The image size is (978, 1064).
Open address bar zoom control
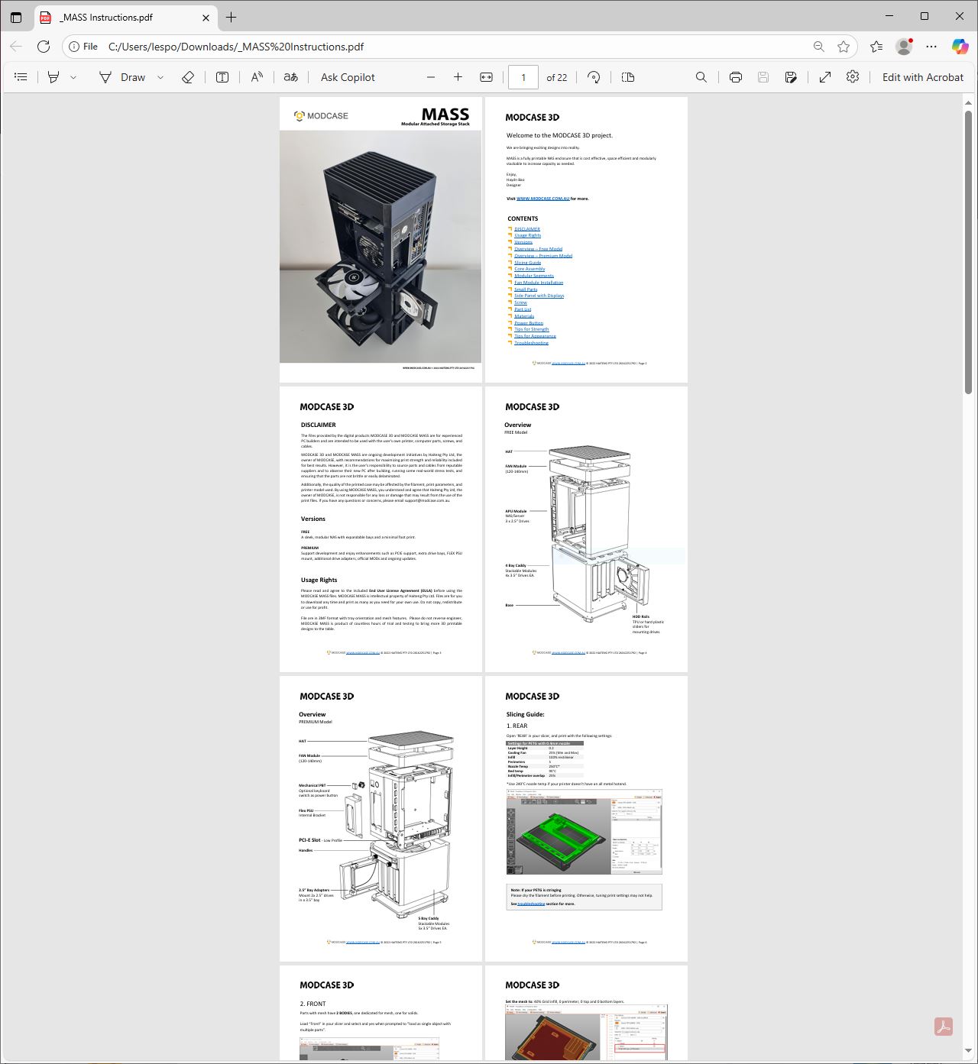pos(819,47)
